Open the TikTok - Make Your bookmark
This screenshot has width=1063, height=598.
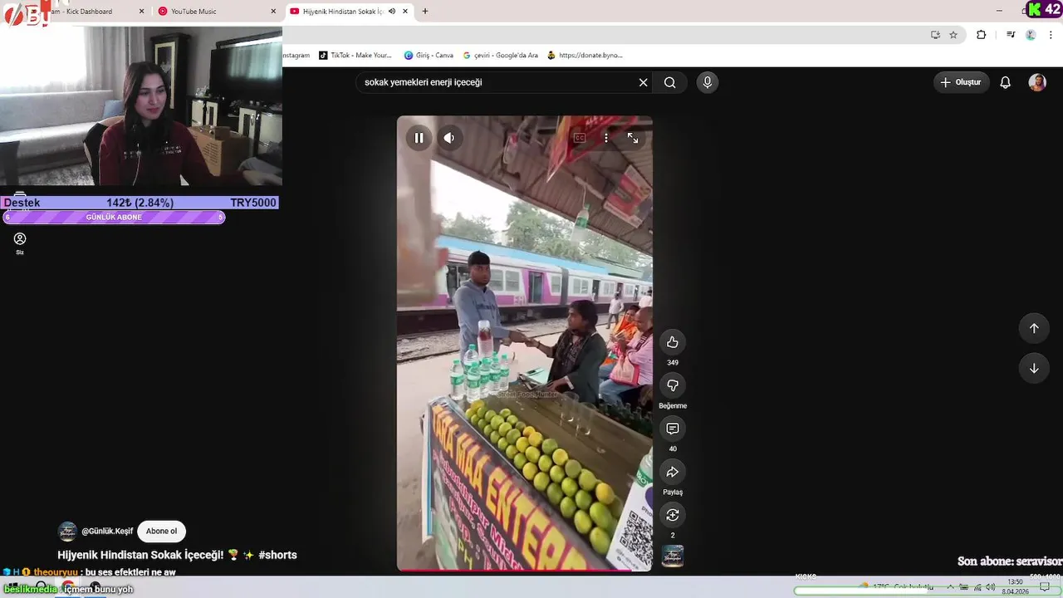[x=355, y=56]
